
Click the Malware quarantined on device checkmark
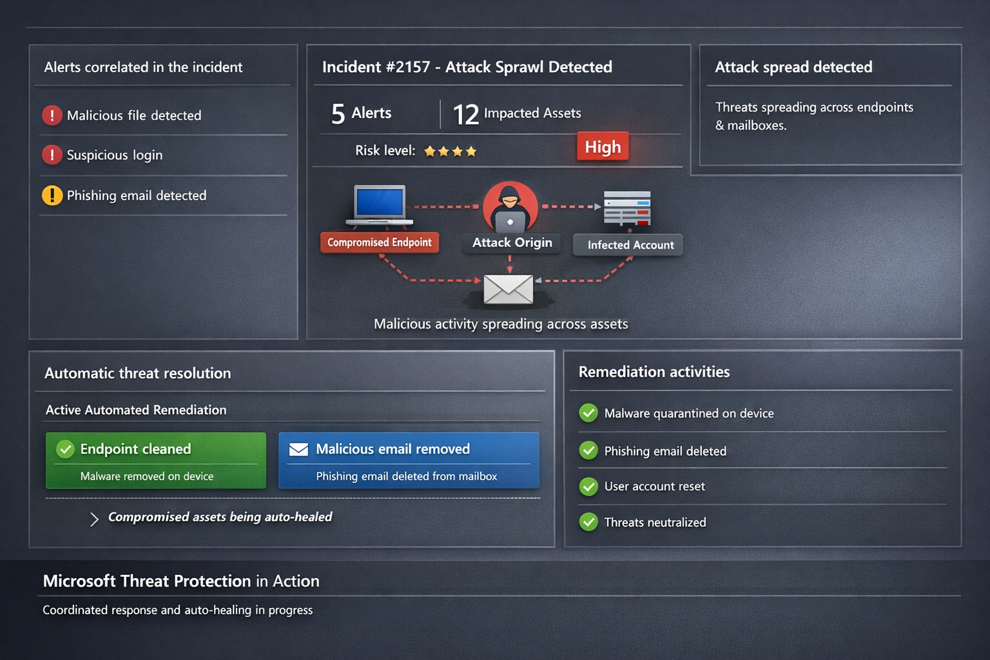tap(588, 413)
